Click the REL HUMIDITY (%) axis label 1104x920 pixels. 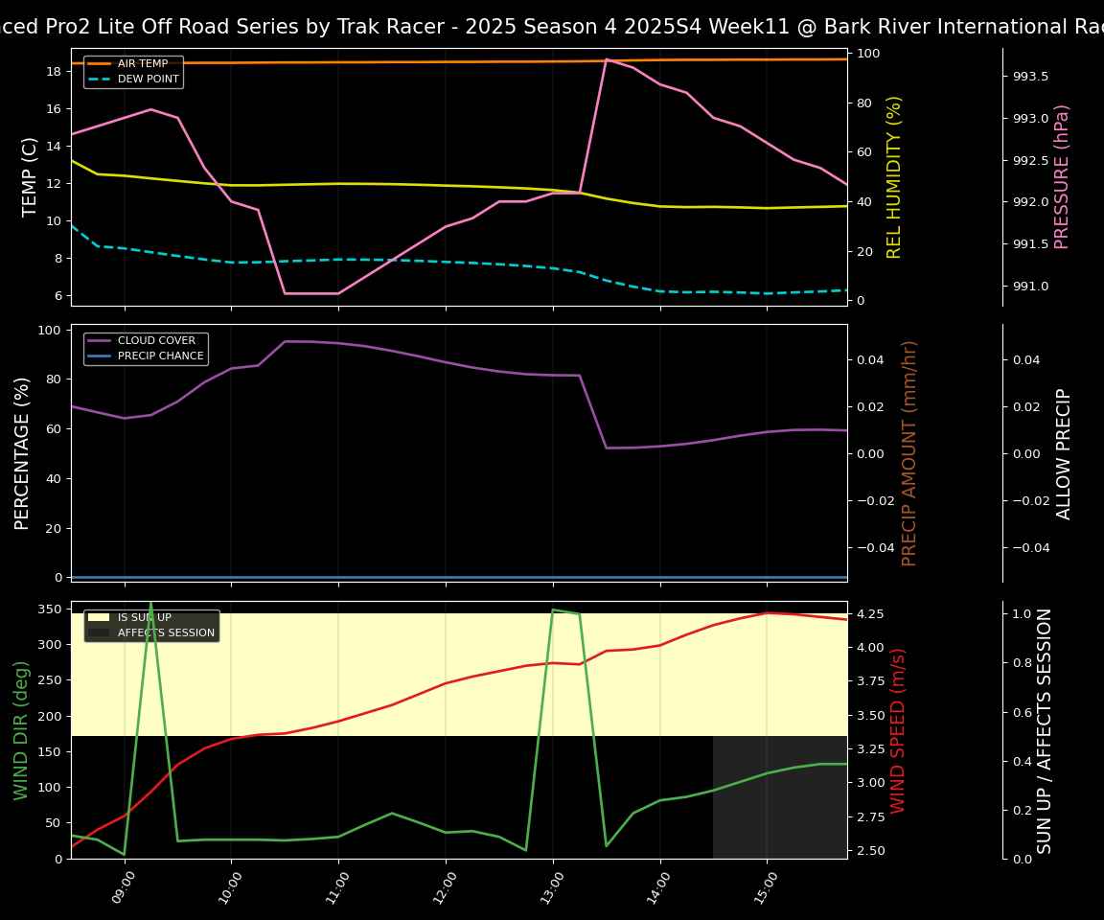point(894,176)
